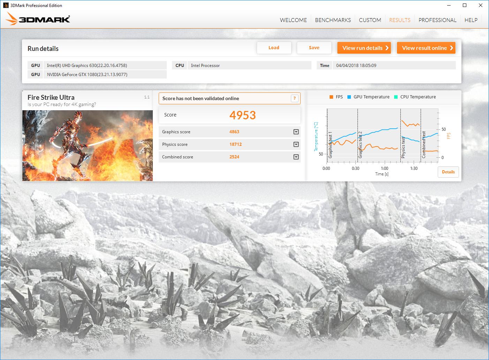Switch to the BENCHMARKS tab

333,20
